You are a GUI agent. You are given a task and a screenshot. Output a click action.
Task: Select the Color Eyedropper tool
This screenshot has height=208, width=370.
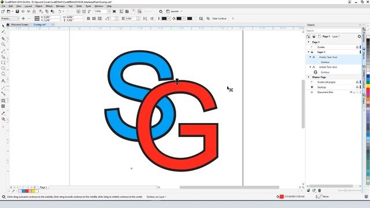coord(3,113)
